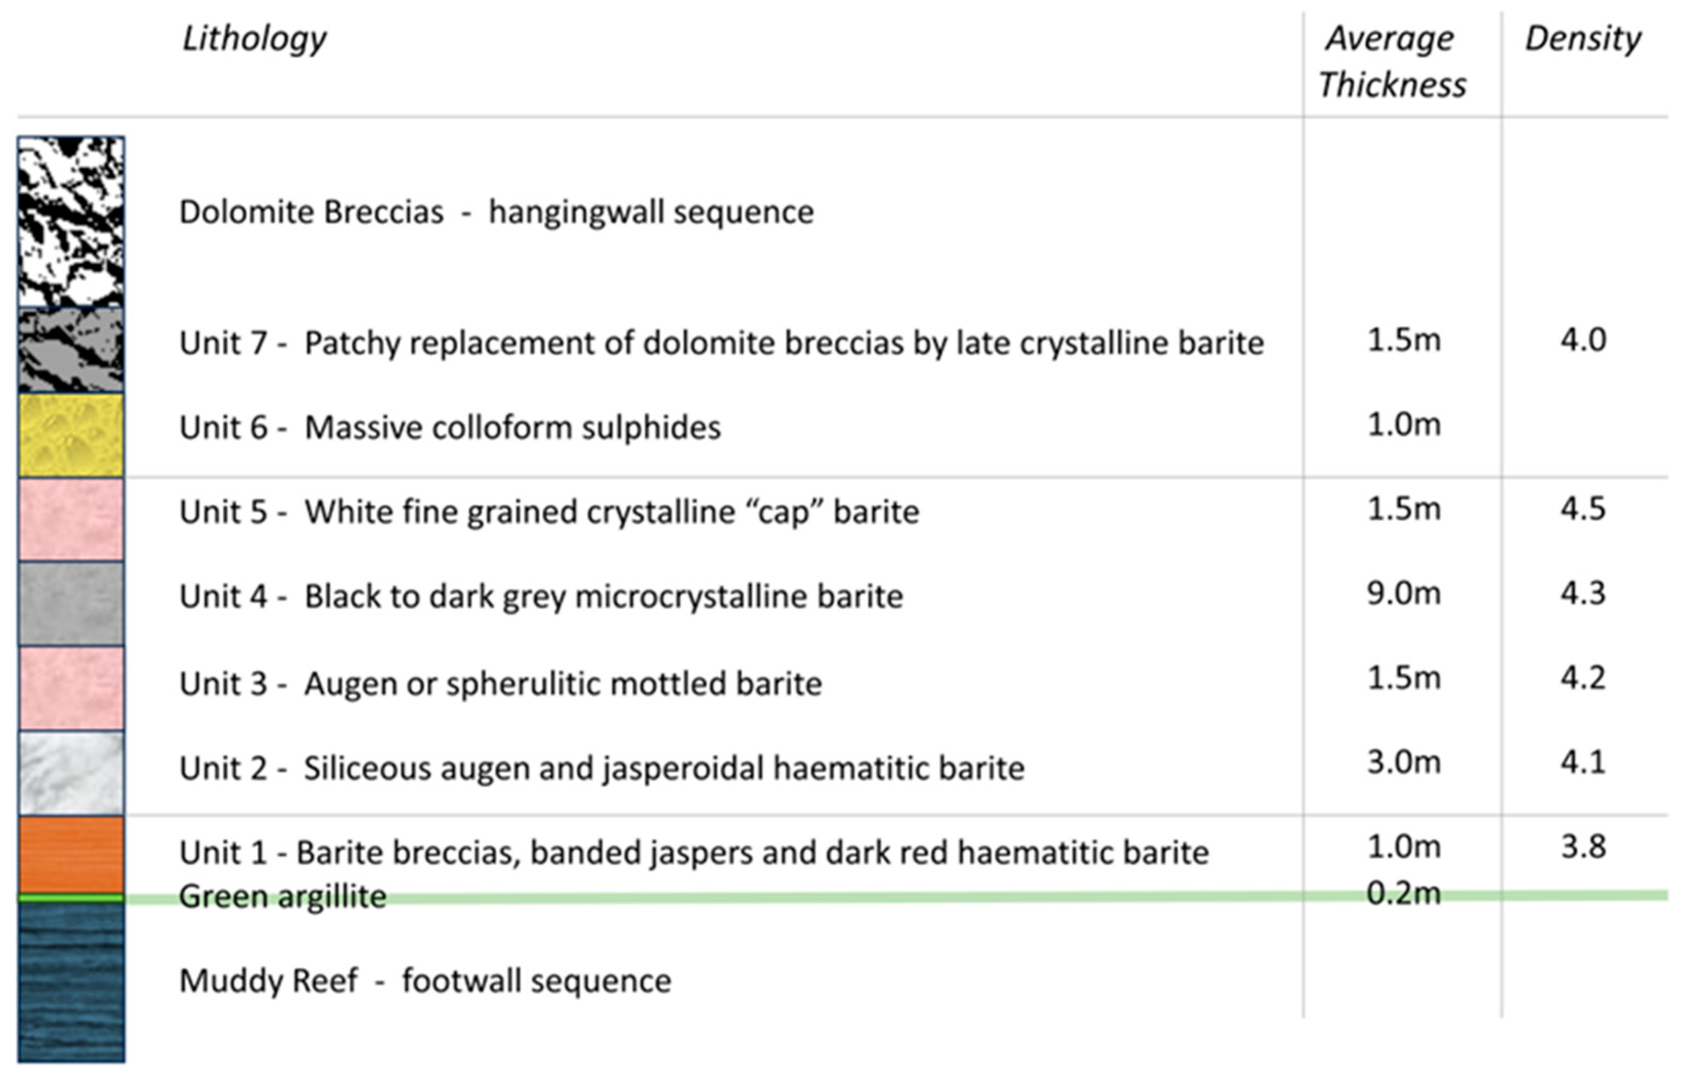Click the Muddy Reef footwall sequence label
Screen dimensions: 1684x1076
[x=425, y=981]
